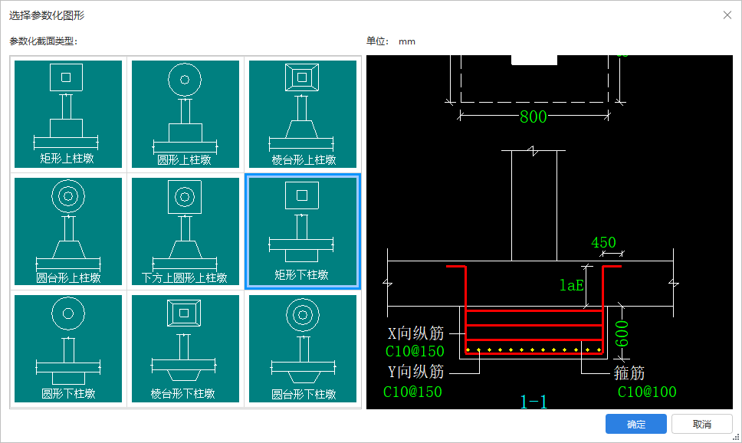The width and height of the screenshot is (742, 443).
Task: Click the Y向纵筋 label in preview
Action: point(416,372)
